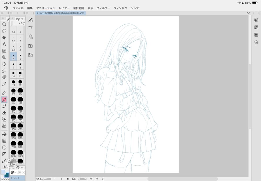261x181 pixels.
Task: Open the アニメーション menu
Action: [x=46, y=8]
